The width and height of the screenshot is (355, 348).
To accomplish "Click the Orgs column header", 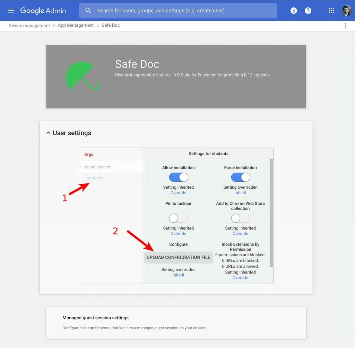I will coord(89,154).
